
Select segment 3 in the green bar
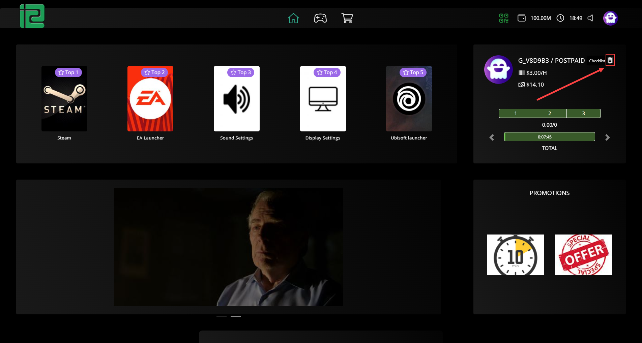[583, 114]
